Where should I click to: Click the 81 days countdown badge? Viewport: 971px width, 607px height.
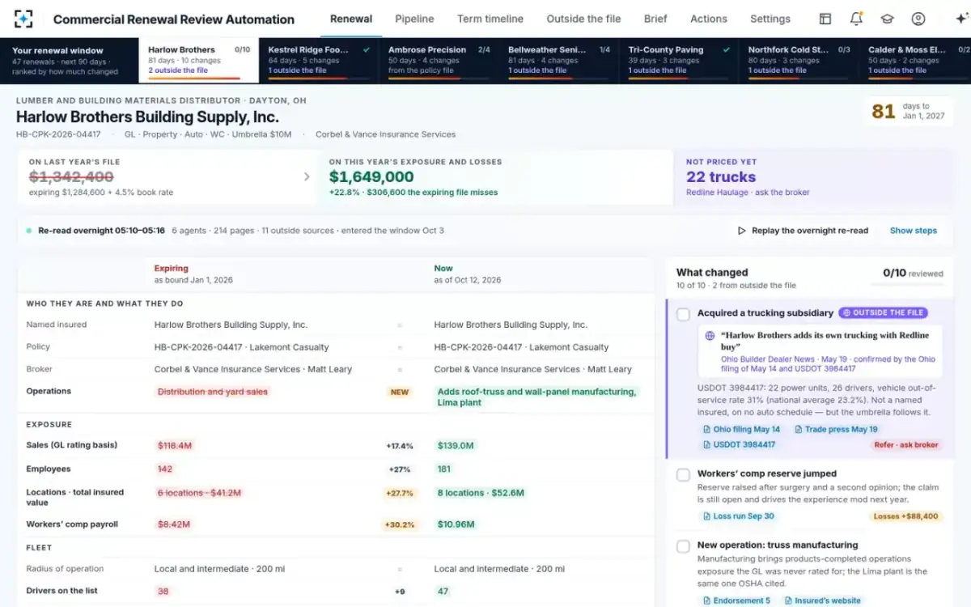907,112
